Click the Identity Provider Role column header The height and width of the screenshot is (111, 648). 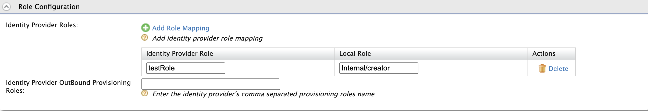coord(180,54)
